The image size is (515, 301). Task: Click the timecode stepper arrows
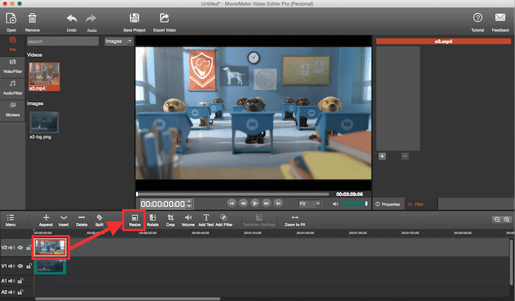190,204
